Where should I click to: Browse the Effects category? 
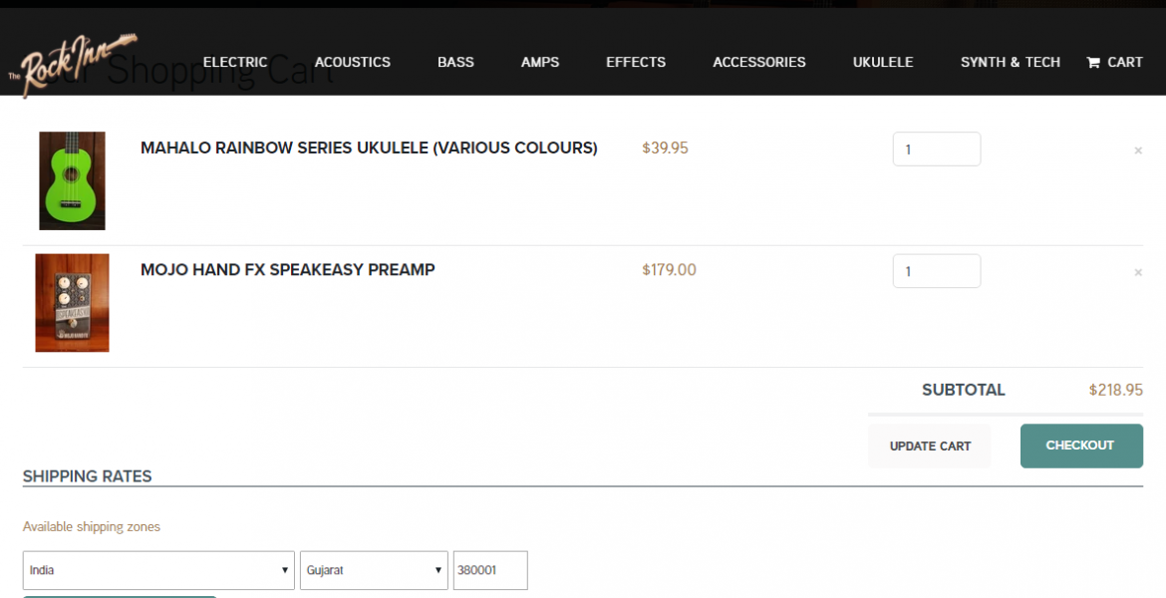(636, 62)
